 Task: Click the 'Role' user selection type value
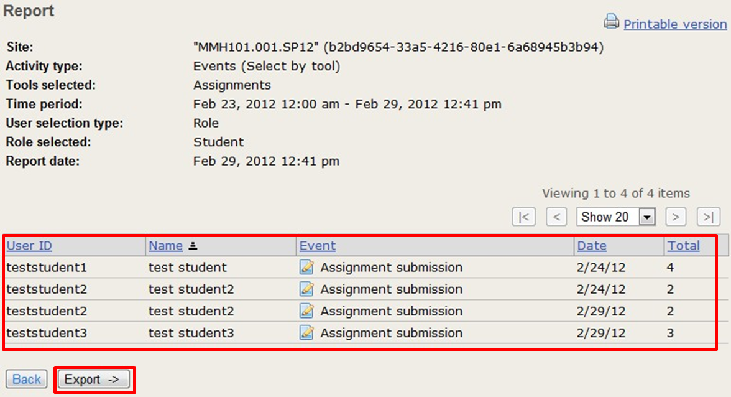click(206, 123)
